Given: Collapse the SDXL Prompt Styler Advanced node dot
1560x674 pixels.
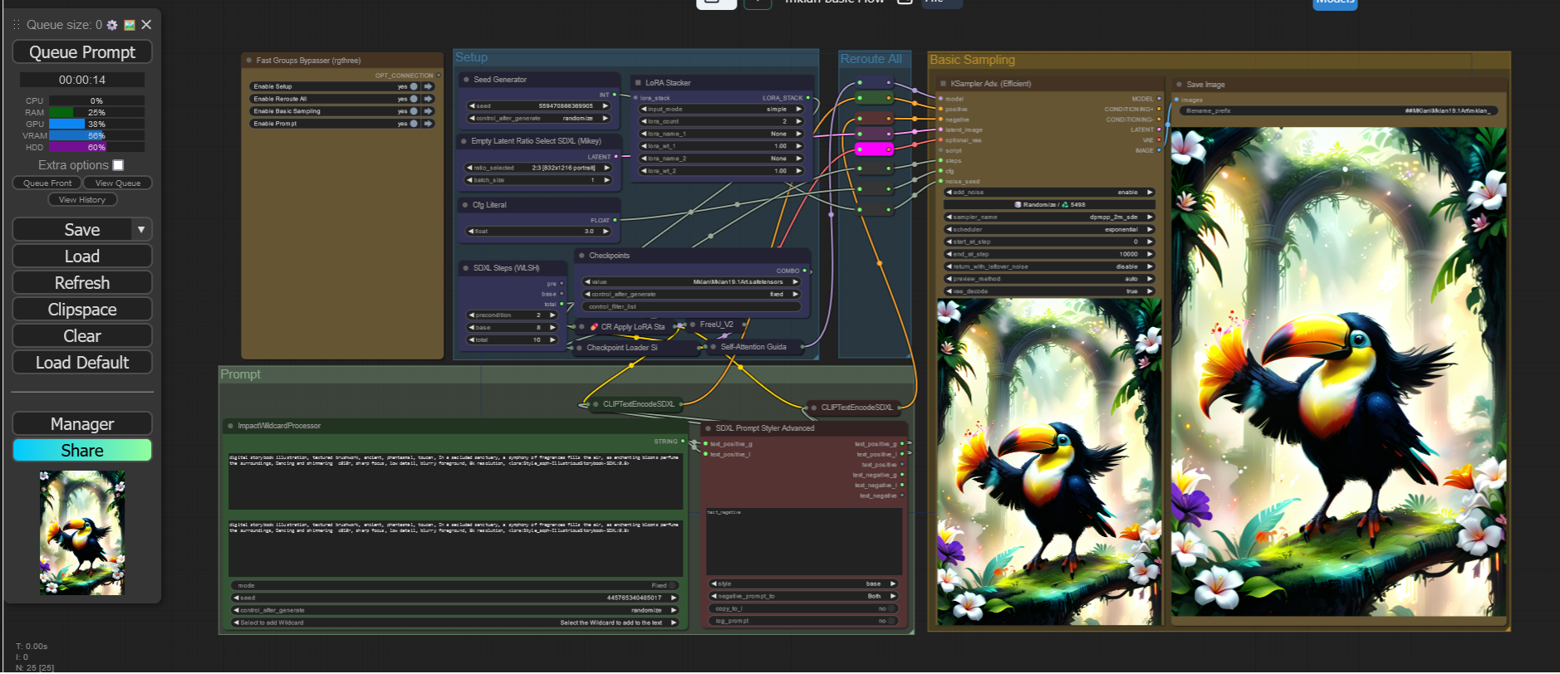Looking at the screenshot, I should coord(708,428).
